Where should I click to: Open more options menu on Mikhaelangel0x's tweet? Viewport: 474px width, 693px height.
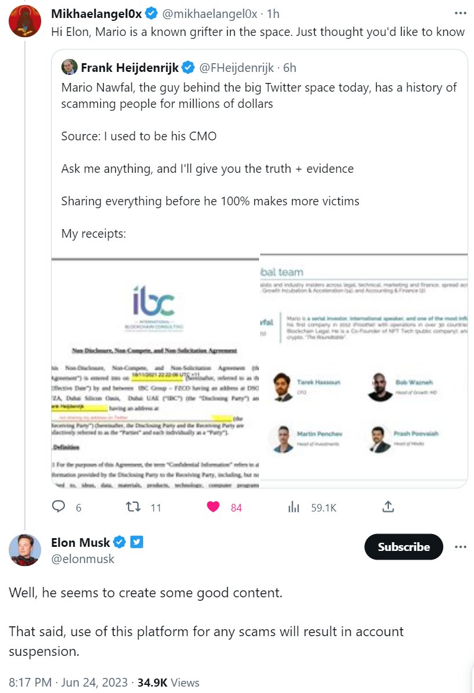click(x=460, y=13)
